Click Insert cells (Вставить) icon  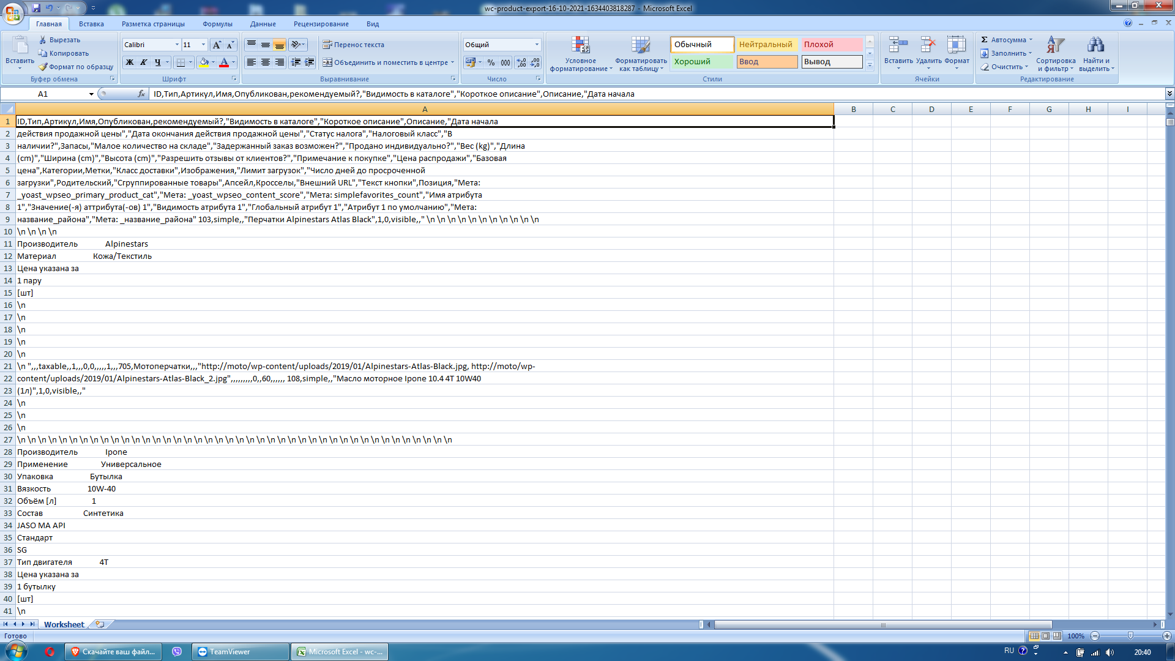(x=898, y=46)
